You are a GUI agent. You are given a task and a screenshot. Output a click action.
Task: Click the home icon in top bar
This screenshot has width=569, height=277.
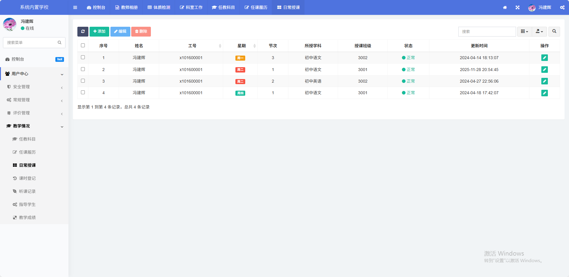505,7
